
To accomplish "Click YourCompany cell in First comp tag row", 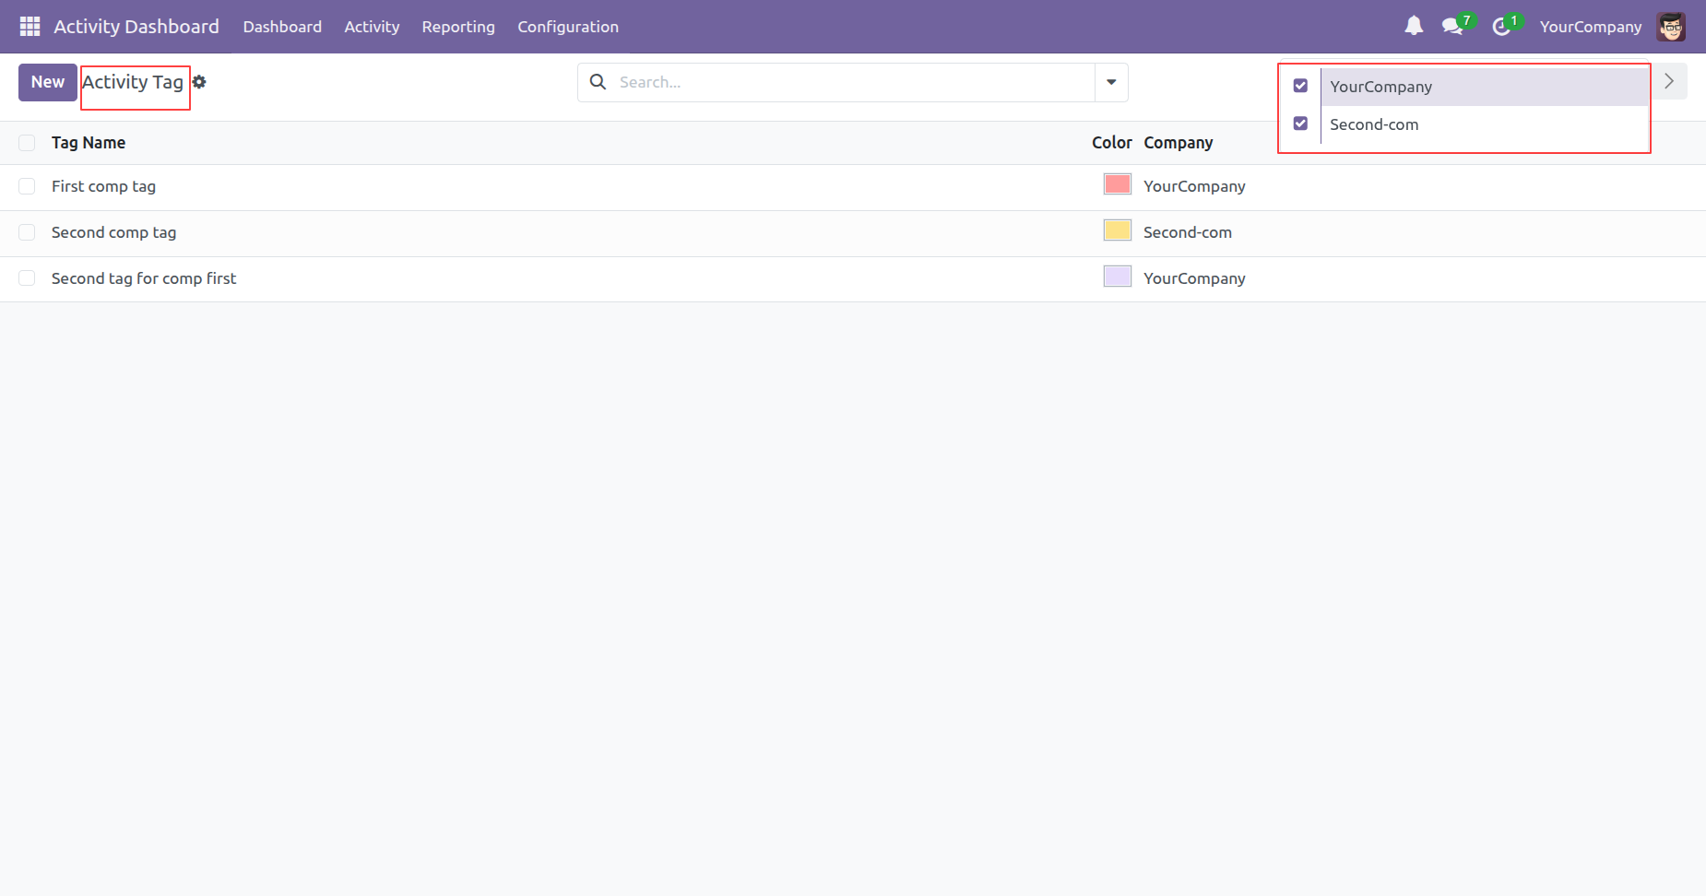I will pyautogui.click(x=1194, y=186).
